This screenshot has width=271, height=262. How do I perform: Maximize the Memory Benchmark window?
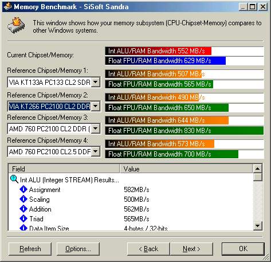pyautogui.click(x=252, y=7)
